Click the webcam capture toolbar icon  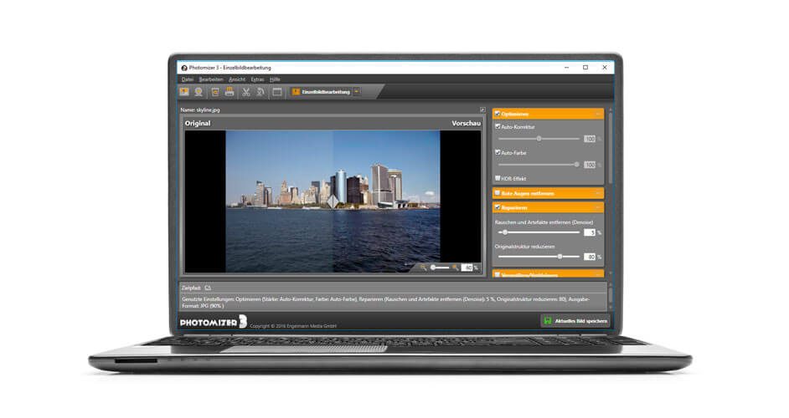[x=199, y=92]
